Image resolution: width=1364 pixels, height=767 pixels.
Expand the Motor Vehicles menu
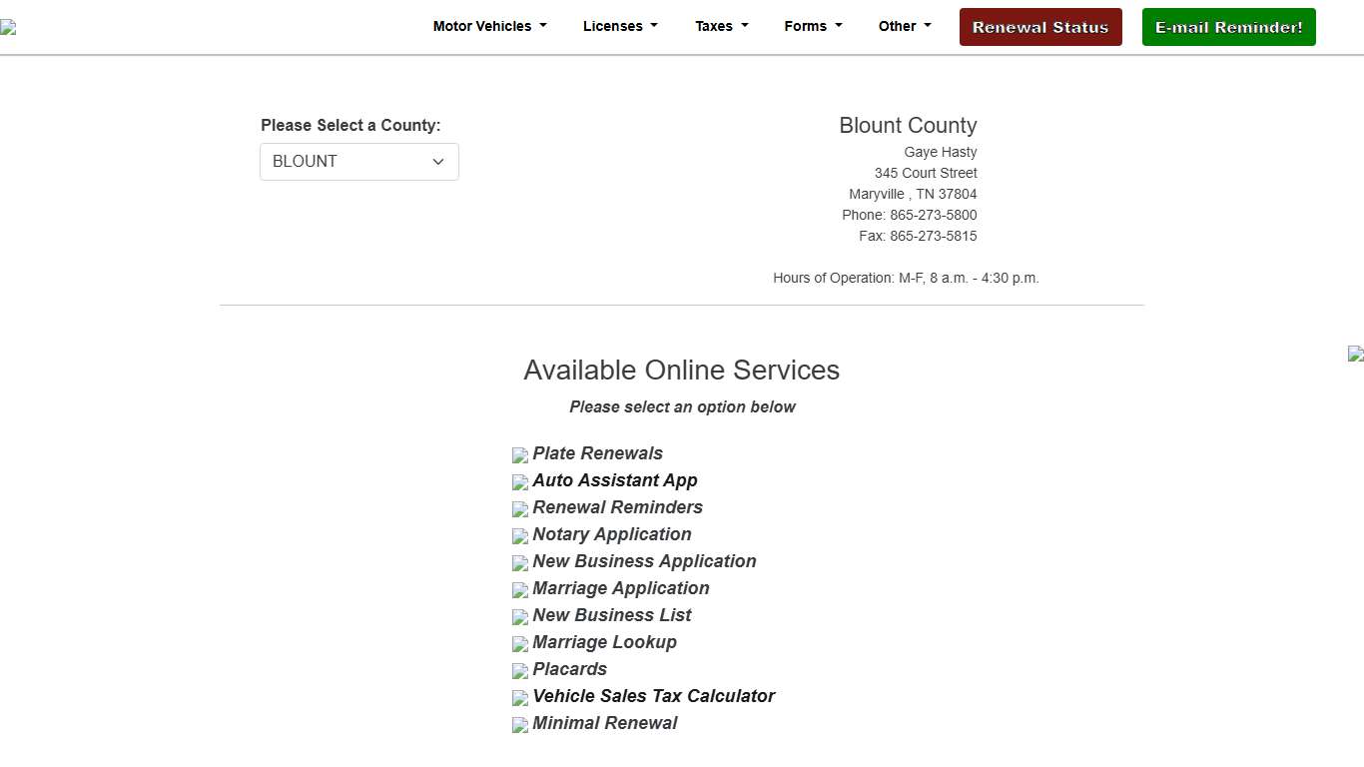click(x=489, y=27)
